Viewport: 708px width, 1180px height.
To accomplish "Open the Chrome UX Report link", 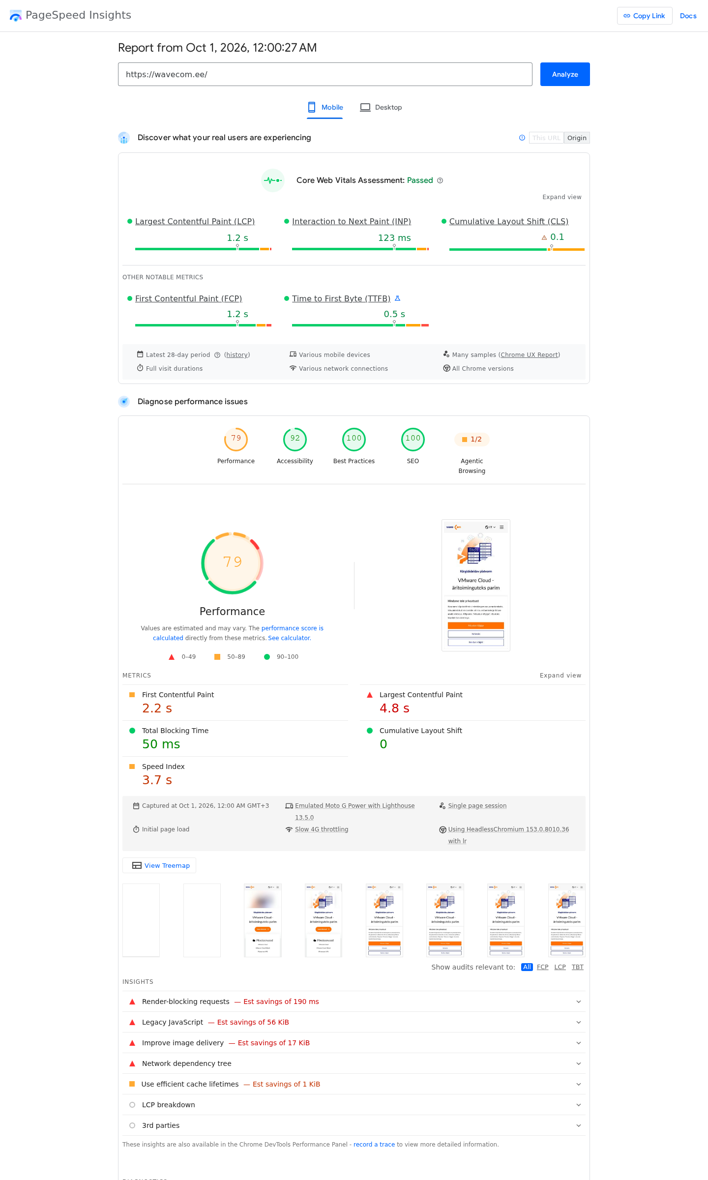I will point(529,355).
